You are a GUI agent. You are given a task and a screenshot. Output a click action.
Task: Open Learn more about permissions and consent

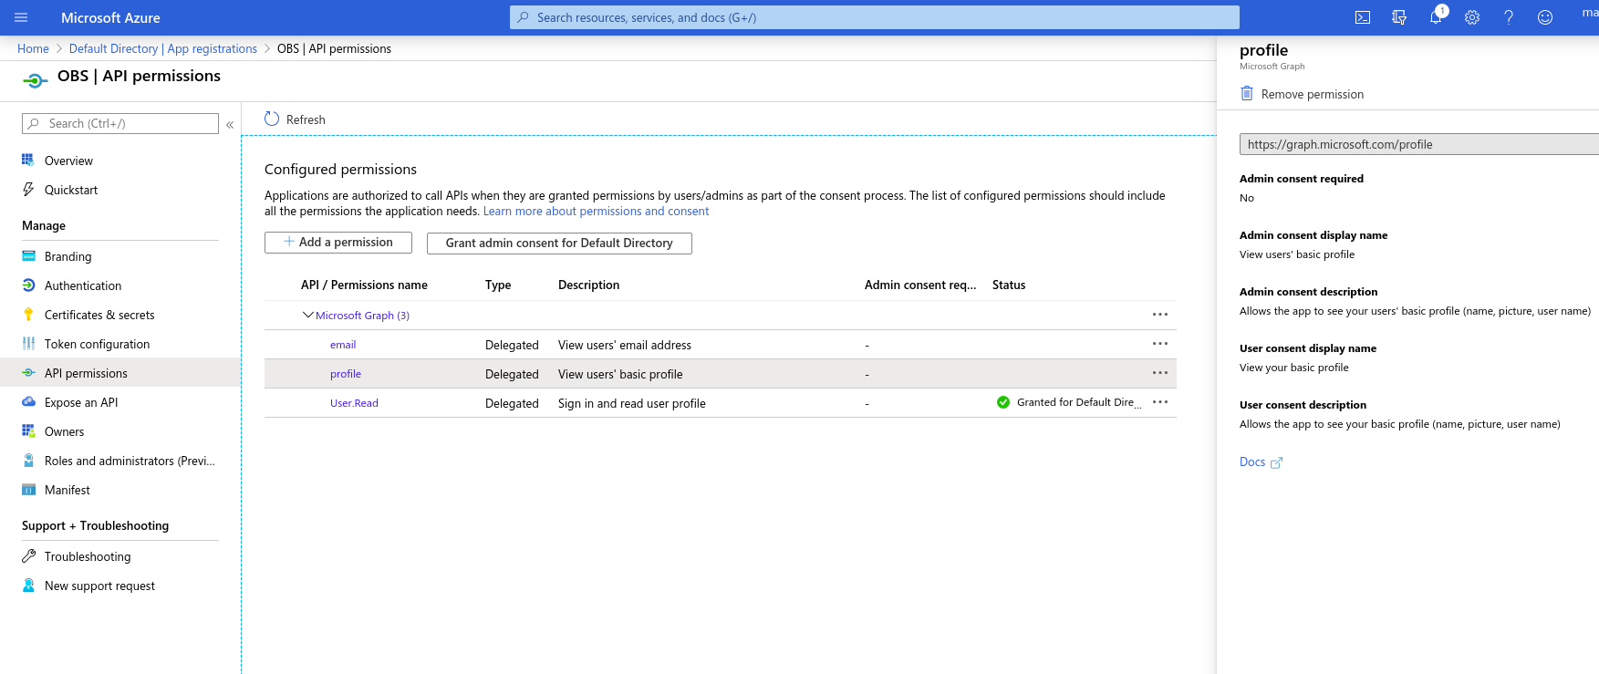click(596, 211)
